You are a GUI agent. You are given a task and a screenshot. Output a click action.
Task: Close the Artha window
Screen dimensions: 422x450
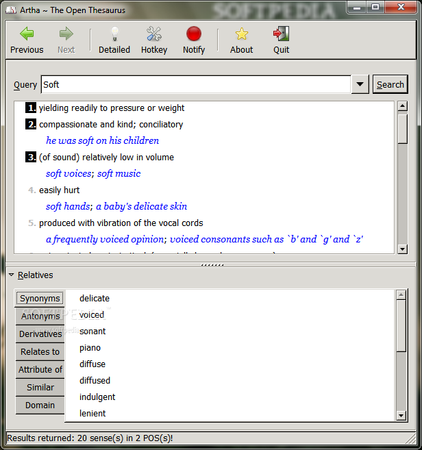pos(401,7)
